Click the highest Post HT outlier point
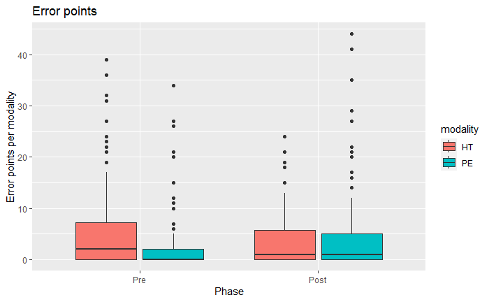Viewport: 489px width, 302px height. point(285,136)
